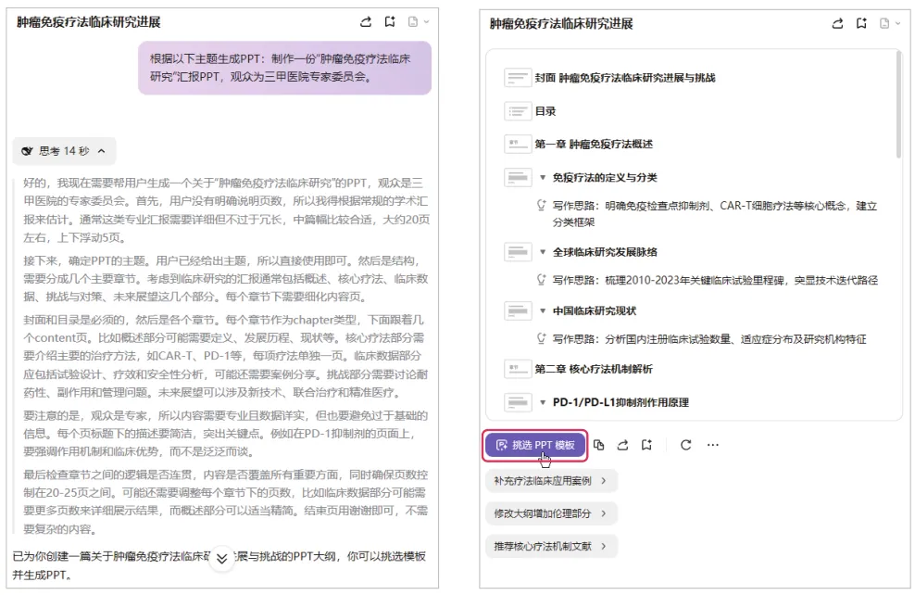Click outline heading 第一章 肿瘤免疫疗法概述
The height and width of the screenshot is (595, 915).
coord(594,144)
